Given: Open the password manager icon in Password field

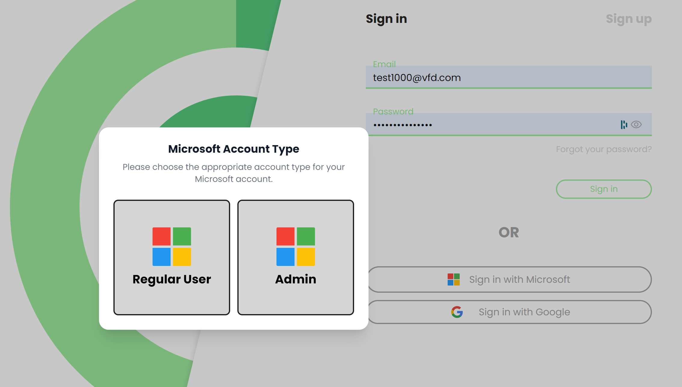Looking at the screenshot, I should pos(624,124).
